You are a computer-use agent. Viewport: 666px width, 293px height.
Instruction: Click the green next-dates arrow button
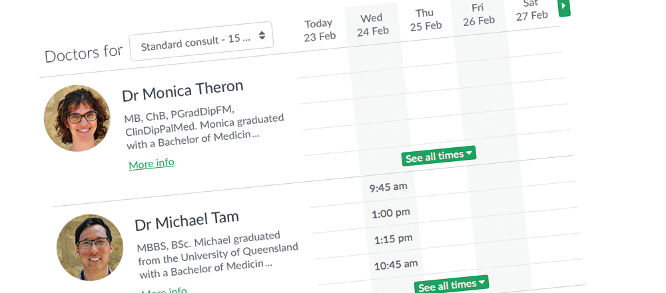click(564, 7)
